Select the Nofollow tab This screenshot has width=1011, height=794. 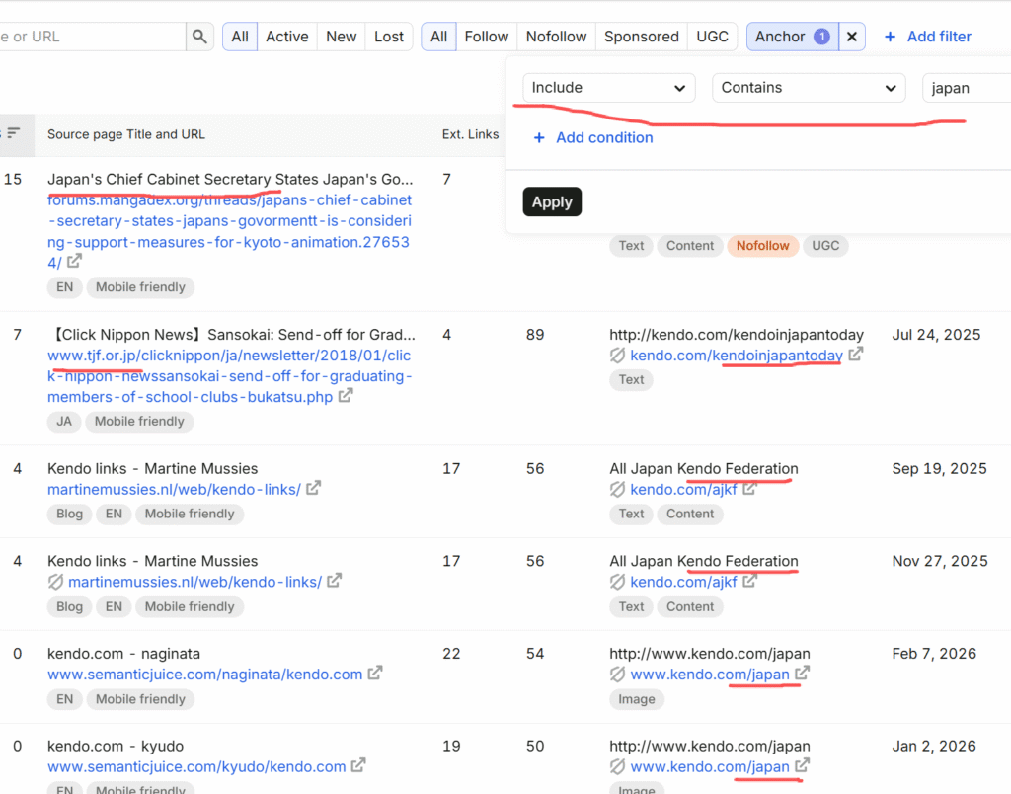[x=557, y=37]
